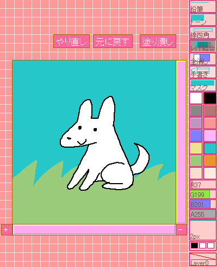Pick the pale yellow color swatch
217x267 pixels.
(x=196, y=148)
